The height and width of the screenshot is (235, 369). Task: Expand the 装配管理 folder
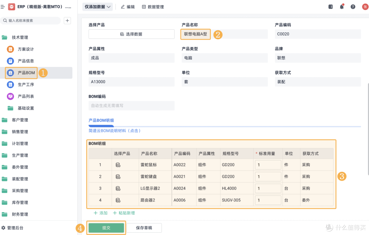pyautogui.click(x=15, y=179)
